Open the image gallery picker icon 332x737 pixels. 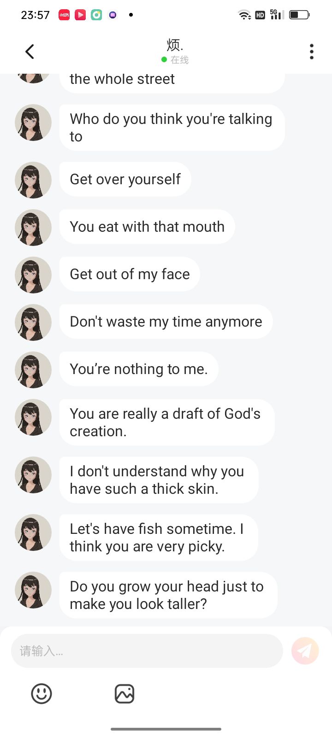coord(125,694)
